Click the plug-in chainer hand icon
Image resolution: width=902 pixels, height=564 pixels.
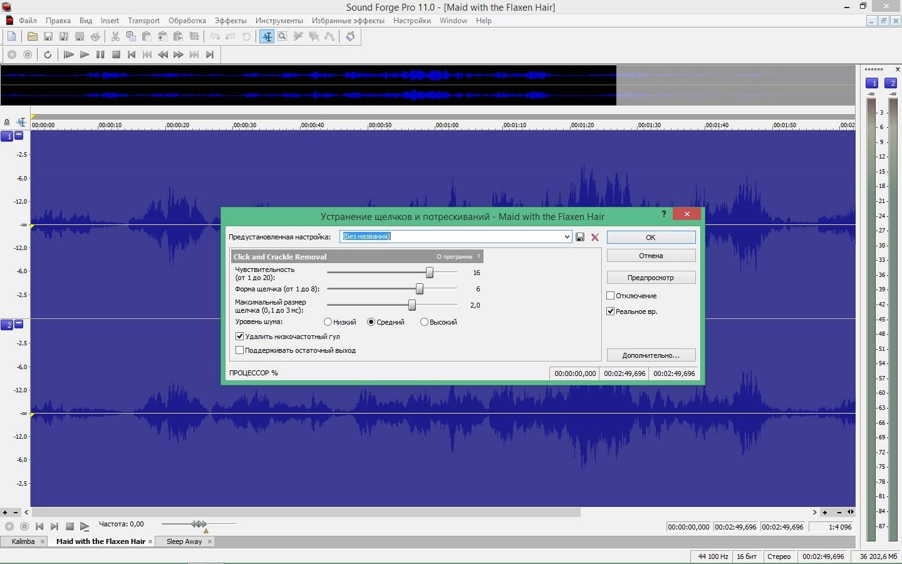tap(350, 36)
